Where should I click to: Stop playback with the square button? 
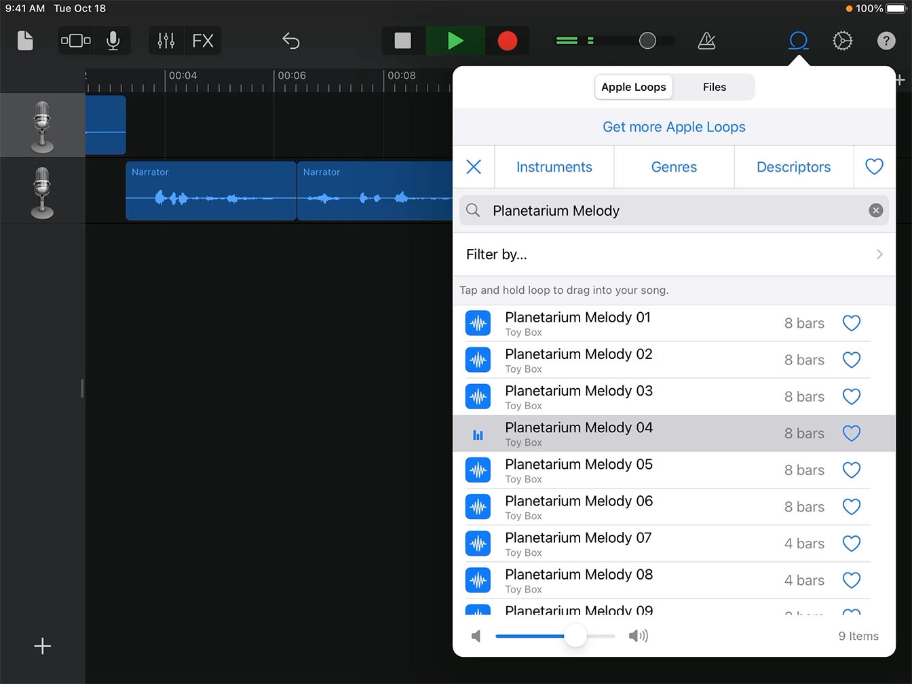[403, 41]
